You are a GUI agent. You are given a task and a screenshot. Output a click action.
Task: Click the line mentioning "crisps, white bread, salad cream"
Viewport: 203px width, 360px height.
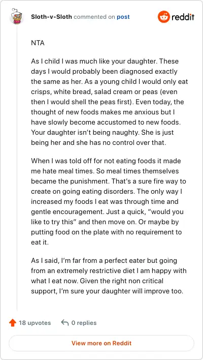point(104,92)
